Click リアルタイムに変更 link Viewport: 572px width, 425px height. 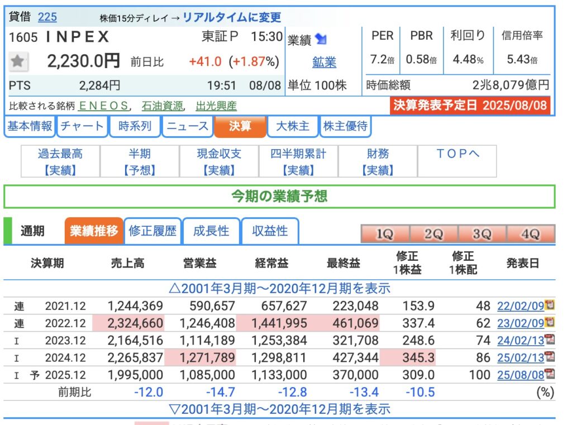coord(232,17)
